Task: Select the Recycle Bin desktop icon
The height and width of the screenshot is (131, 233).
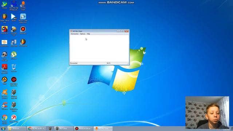Action: [14, 68]
